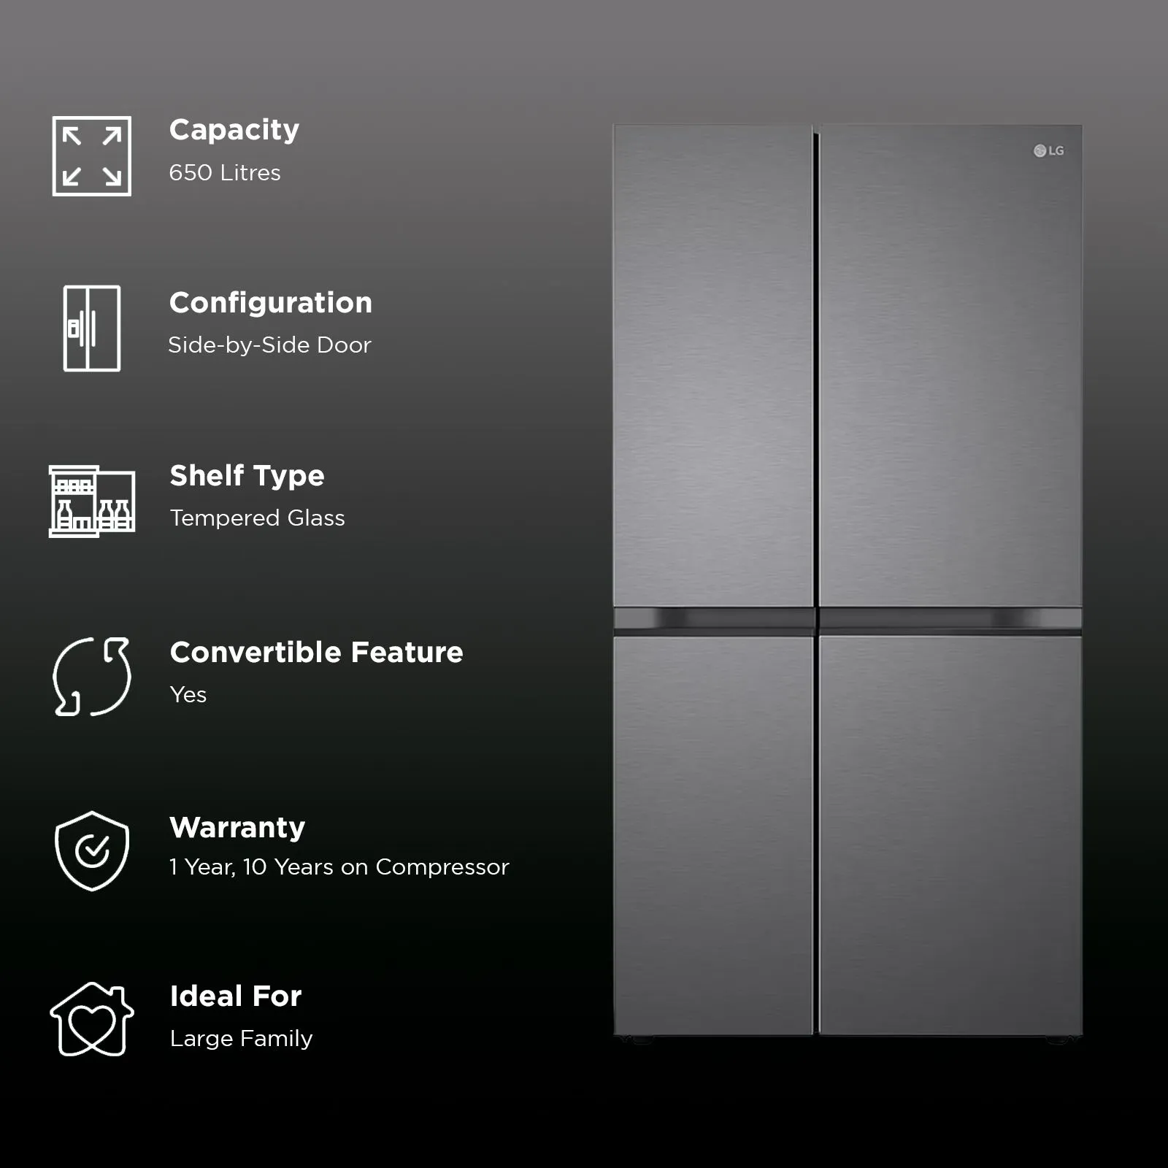The width and height of the screenshot is (1168, 1168).
Task: Select the 10 Years on Compressor text
Action: [x=375, y=867]
